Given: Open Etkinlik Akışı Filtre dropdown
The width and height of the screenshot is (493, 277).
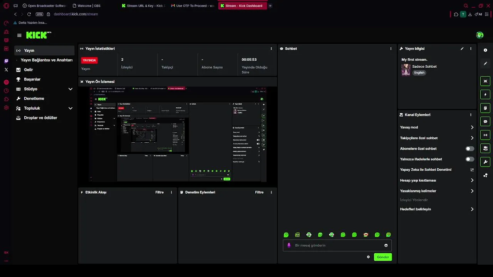Looking at the screenshot, I should 159,192.
